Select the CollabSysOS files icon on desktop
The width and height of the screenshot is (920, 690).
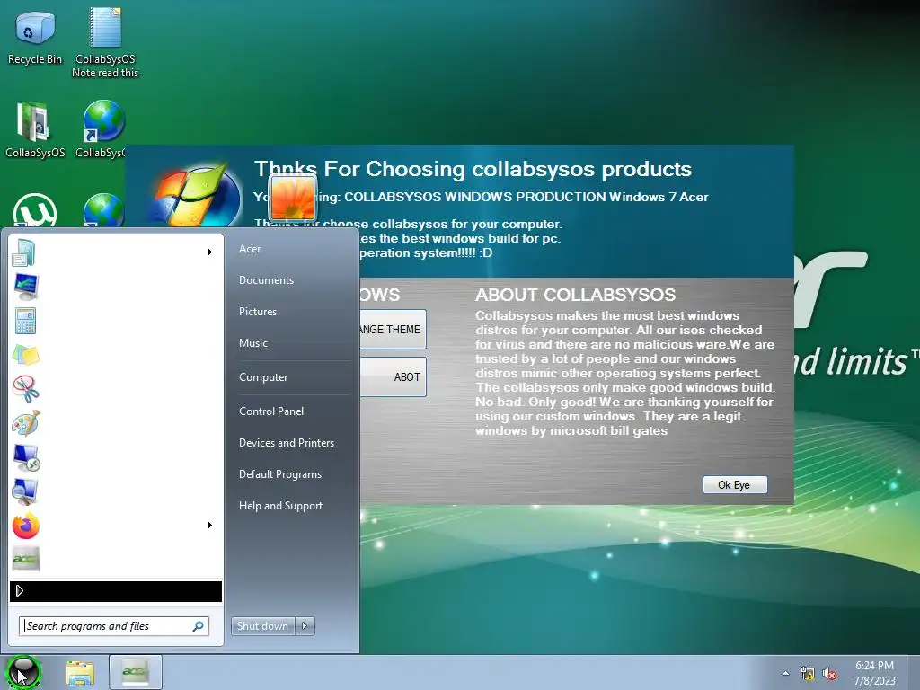click(35, 130)
